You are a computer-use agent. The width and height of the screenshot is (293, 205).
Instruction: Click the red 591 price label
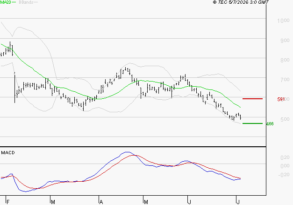click(x=281, y=99)
